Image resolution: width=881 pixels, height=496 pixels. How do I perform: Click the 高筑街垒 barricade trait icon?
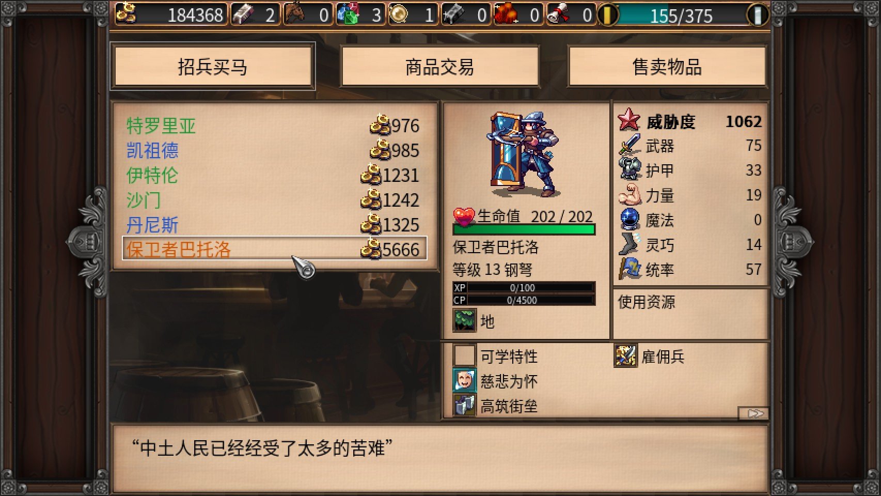(464, 406)
